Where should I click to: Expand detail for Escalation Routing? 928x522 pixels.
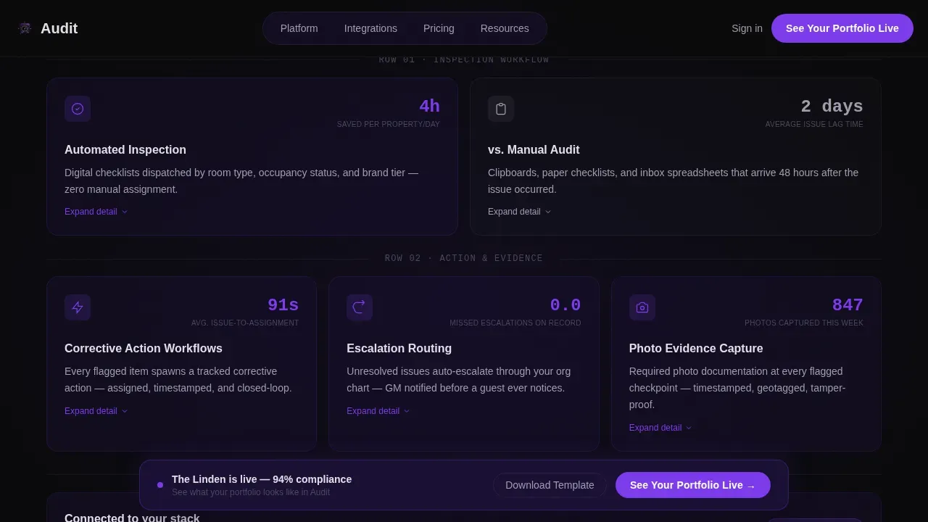click(378, 411)
